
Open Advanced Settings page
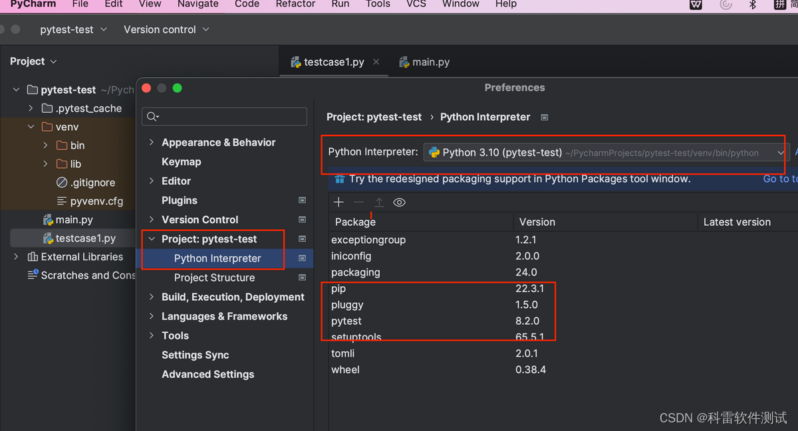pos(207,374)
